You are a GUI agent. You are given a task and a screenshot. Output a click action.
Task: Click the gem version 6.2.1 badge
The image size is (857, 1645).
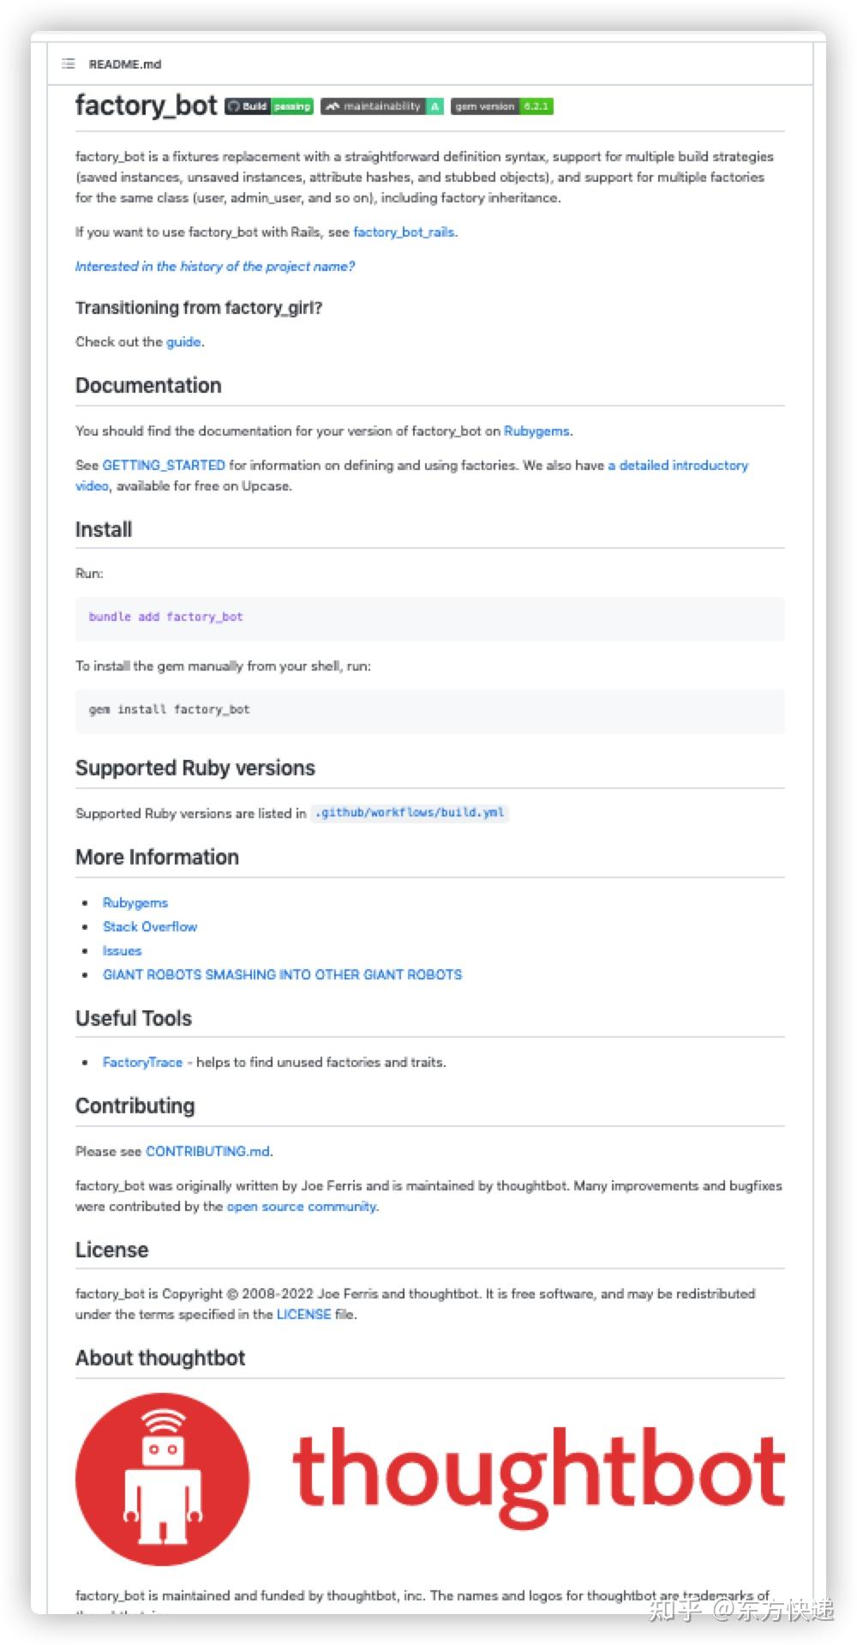502,106
